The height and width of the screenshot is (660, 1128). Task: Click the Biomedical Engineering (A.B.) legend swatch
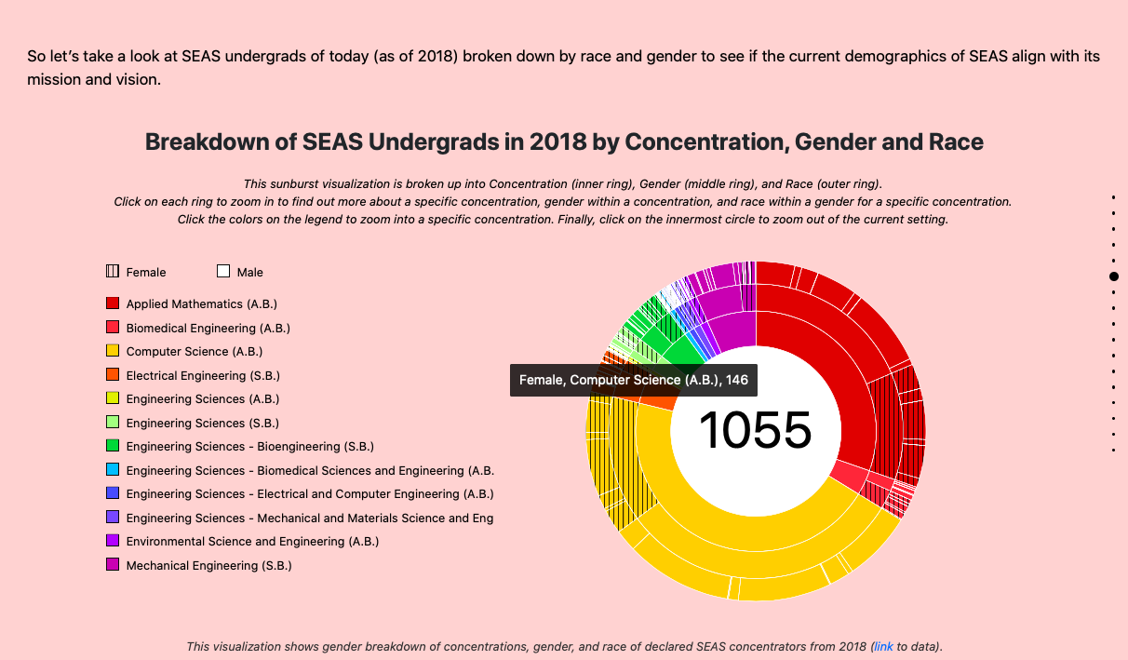click(x=112, y=327)
